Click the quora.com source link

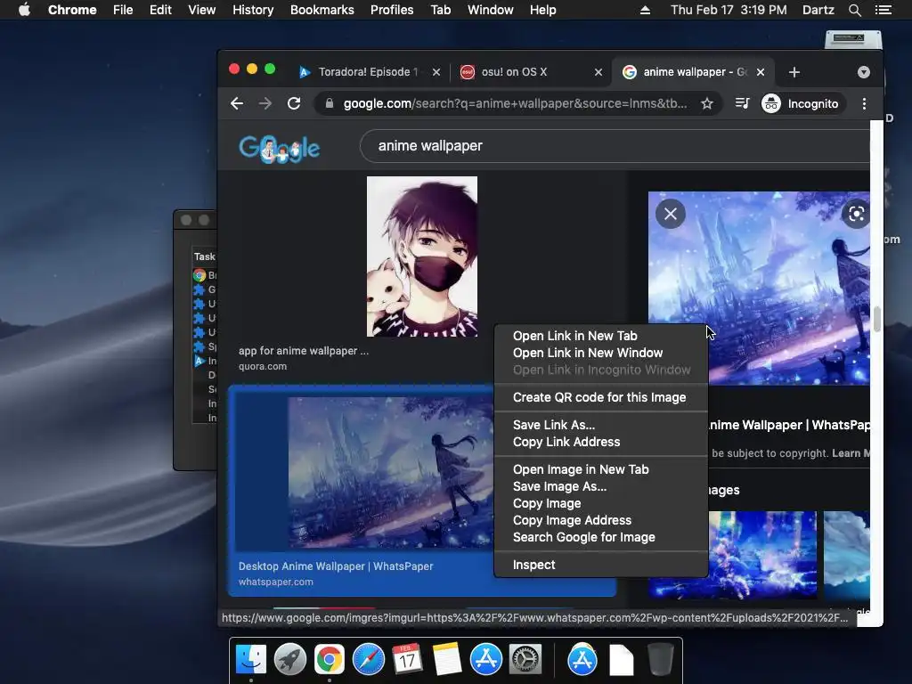point(263,366)
